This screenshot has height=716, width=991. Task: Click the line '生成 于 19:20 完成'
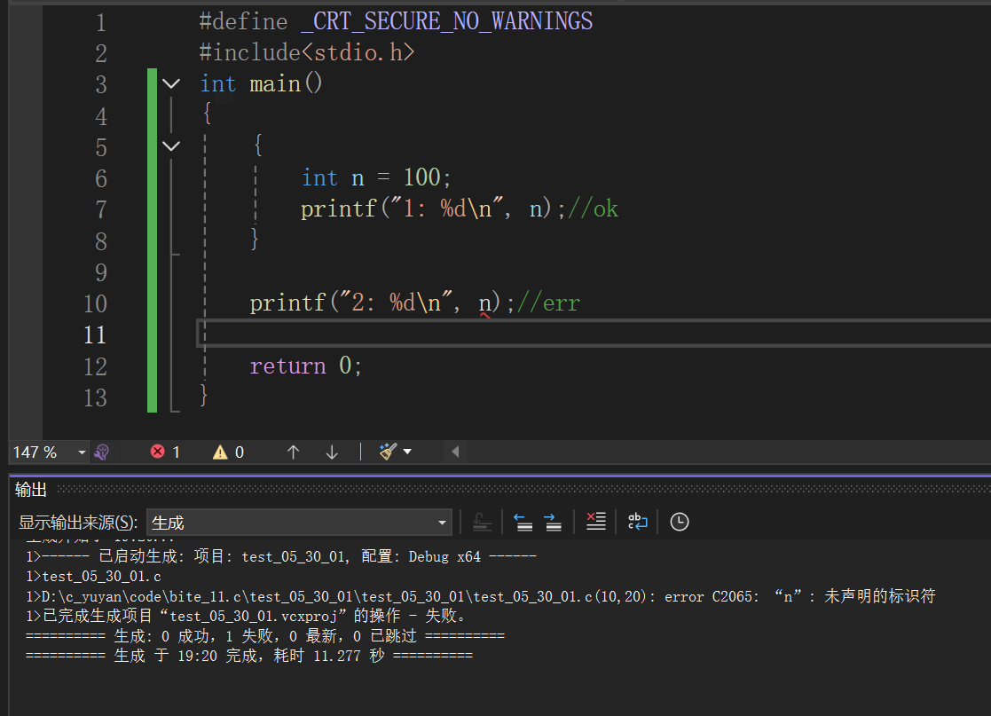(x=249, y=656)
